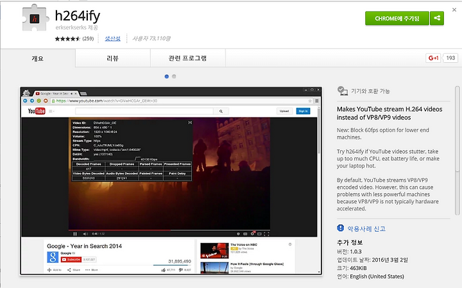
Task: Click the 악용사례 신고 link
Action: coord(366,229)
